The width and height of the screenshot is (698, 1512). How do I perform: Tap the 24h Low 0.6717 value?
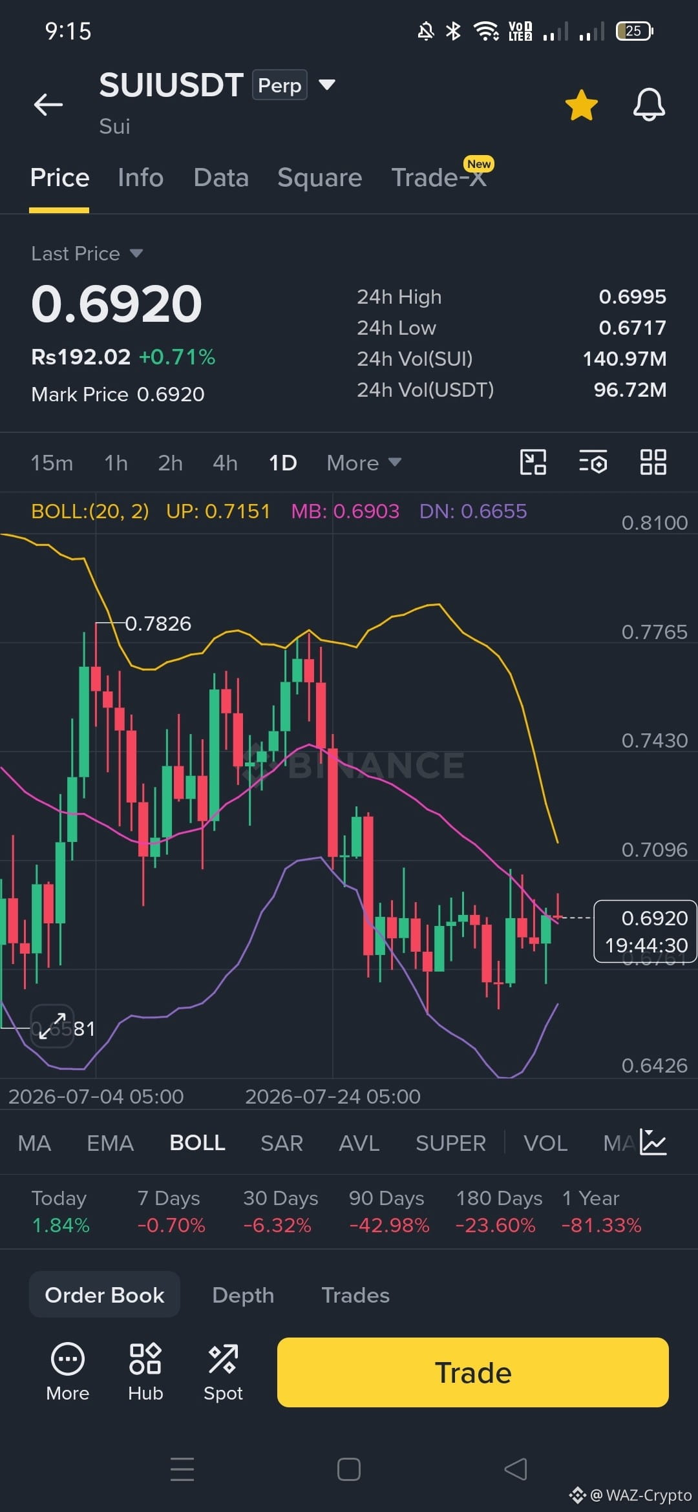click(x=632, y=328)
